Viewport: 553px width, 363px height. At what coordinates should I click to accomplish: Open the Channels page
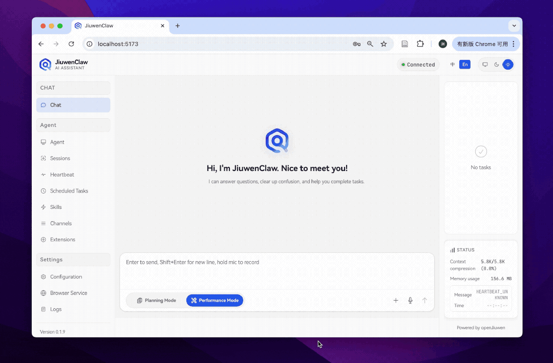(x=73, y=223)
